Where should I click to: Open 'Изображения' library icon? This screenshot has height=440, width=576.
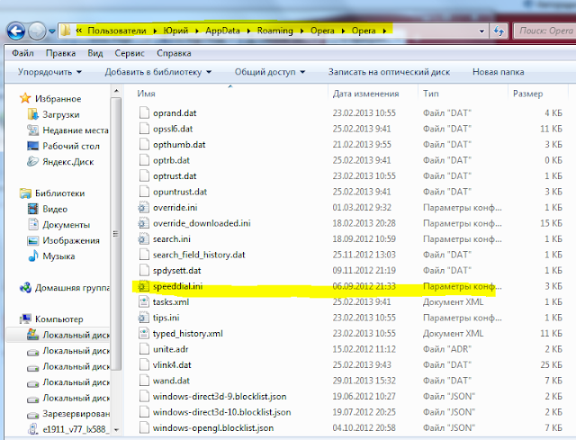(32, 240)
